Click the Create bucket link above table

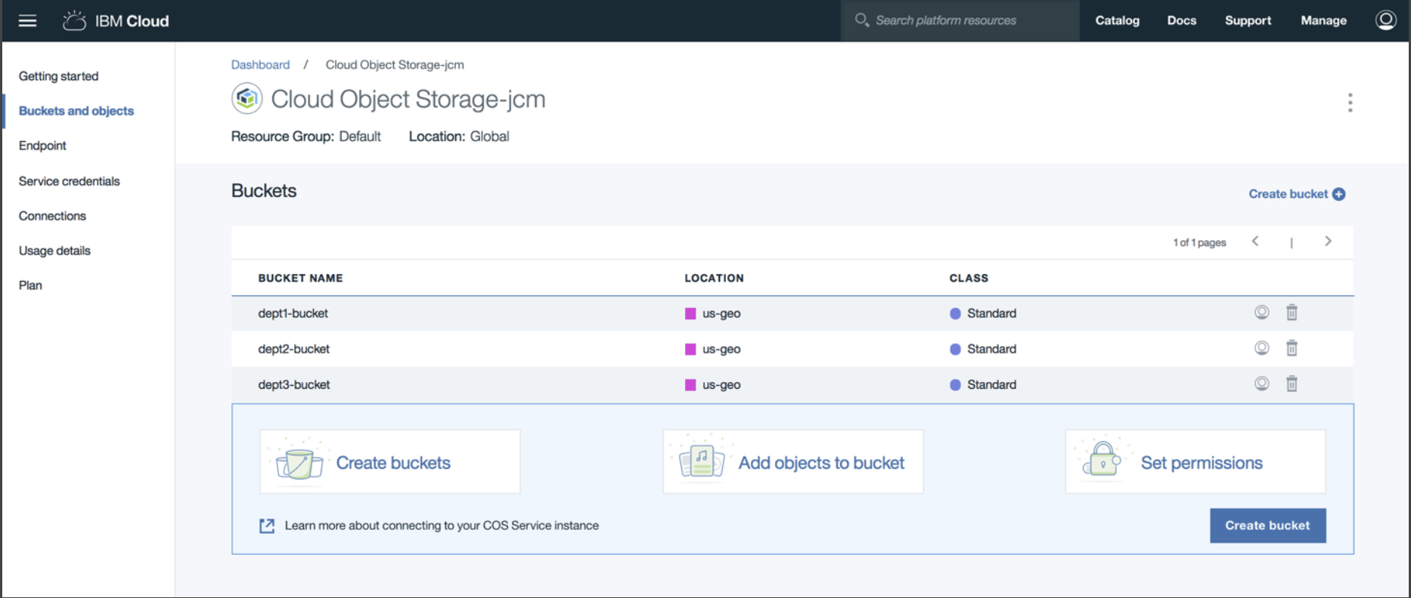1288,194
